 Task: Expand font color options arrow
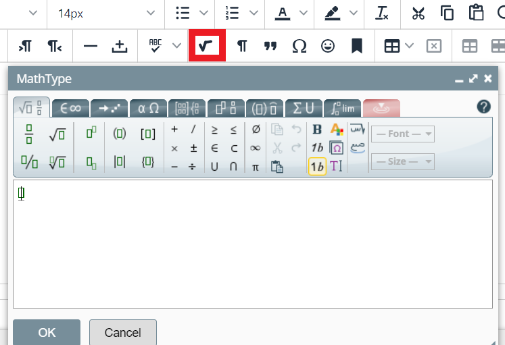point(303,14)
